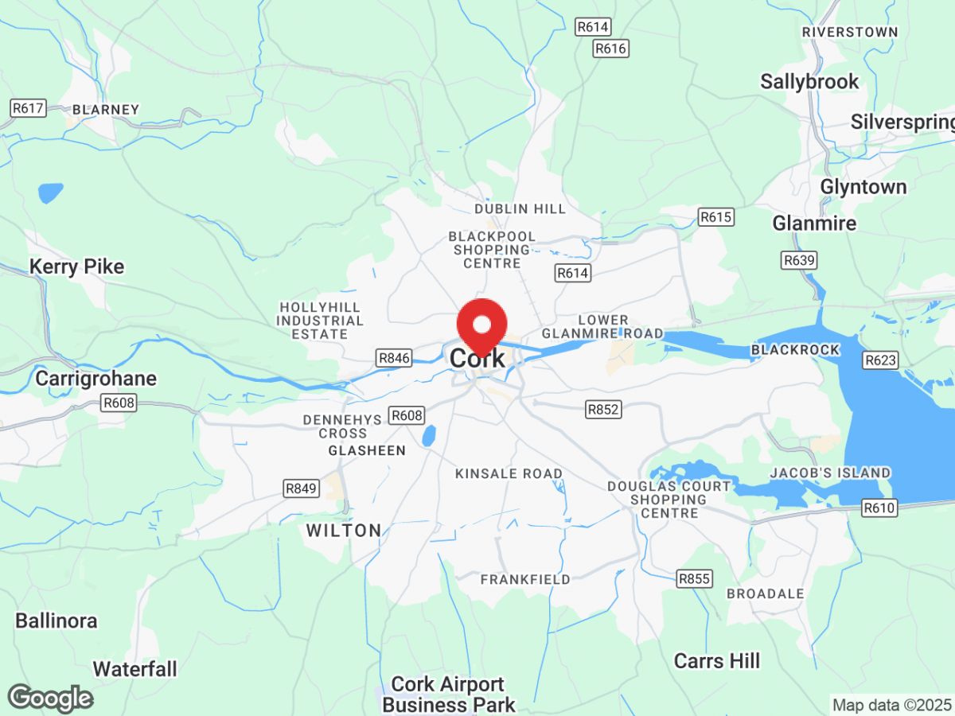Image resolution: width=955 pixels, height=716 pixels.
Task: Click the Cork Airport Business Park label
Action: 449,695
